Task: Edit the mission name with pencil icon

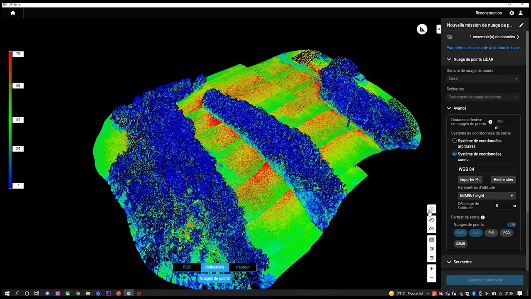Action: (x=521, y=25)
